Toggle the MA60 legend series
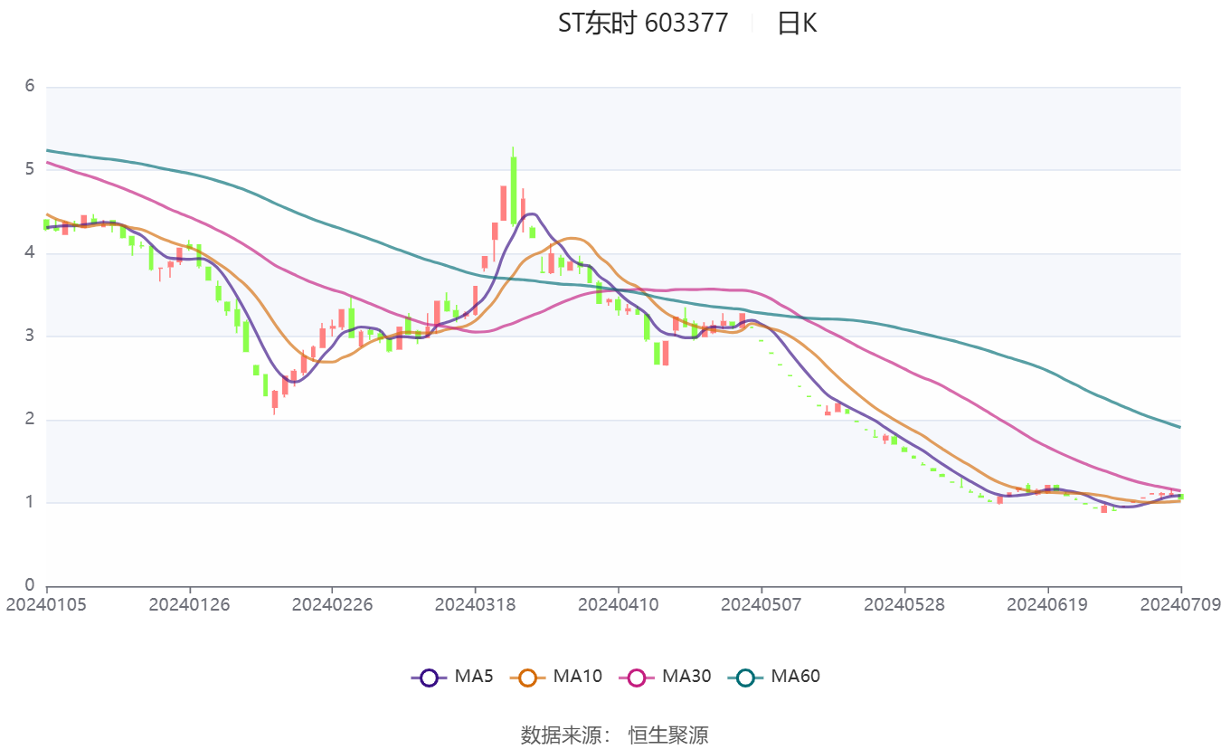Screen dimensions: 1230x749 click(x=773, y=677)
